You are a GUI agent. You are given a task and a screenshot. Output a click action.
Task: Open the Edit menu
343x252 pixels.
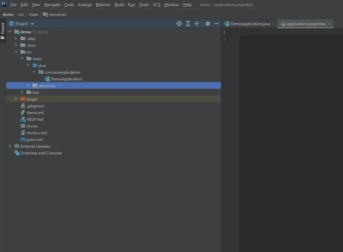click(x=24, y=5)
